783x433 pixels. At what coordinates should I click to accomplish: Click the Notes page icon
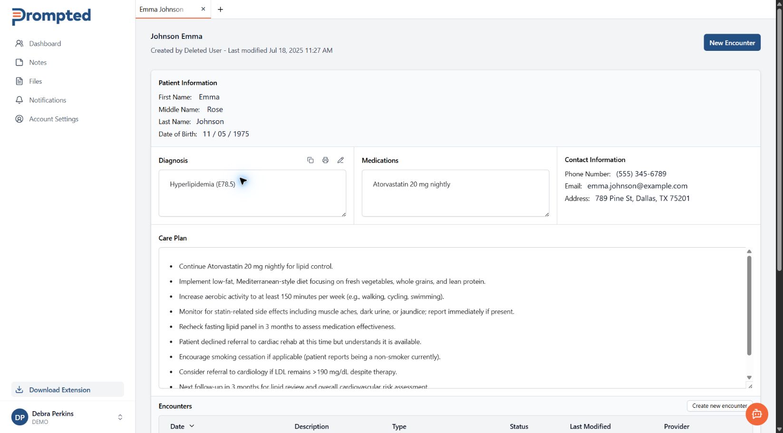click(x=19, y=62)
